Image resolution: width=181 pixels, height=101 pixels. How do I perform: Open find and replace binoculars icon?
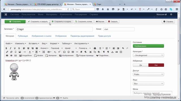coord(95,48)
